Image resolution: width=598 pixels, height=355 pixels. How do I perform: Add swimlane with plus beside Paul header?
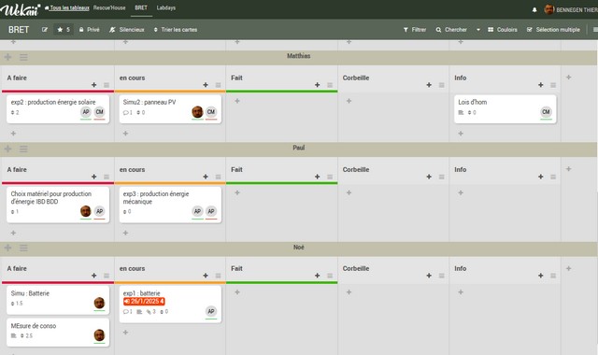click(7, 149)
